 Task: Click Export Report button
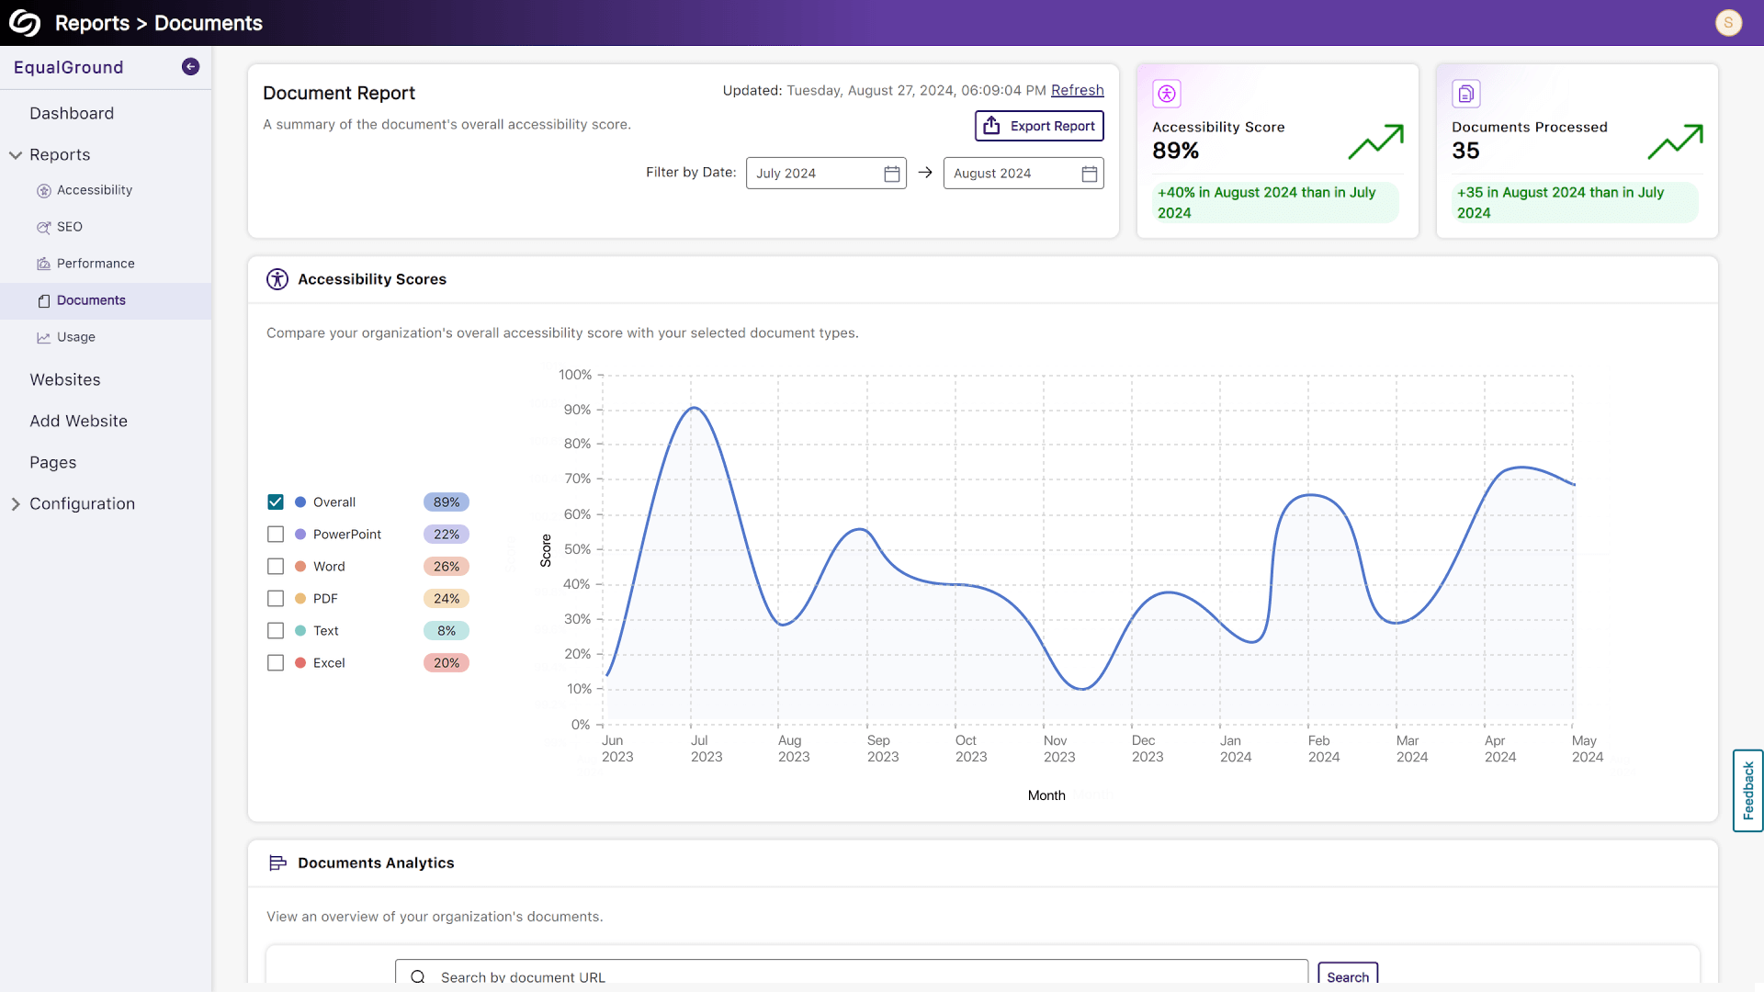(x=1039, y=126)
